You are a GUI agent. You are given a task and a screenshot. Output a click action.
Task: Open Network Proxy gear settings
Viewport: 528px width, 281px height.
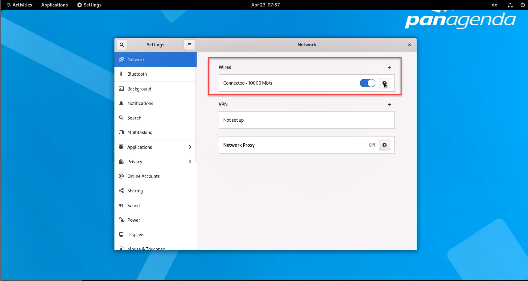(384, 145)
